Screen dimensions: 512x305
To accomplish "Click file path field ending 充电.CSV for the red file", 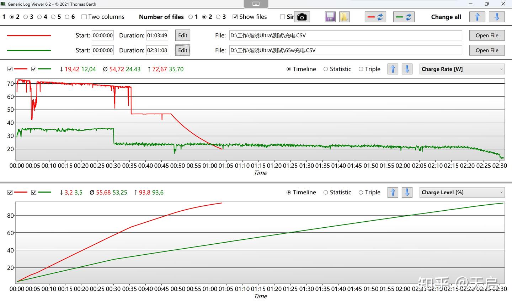I will point(346,35).
